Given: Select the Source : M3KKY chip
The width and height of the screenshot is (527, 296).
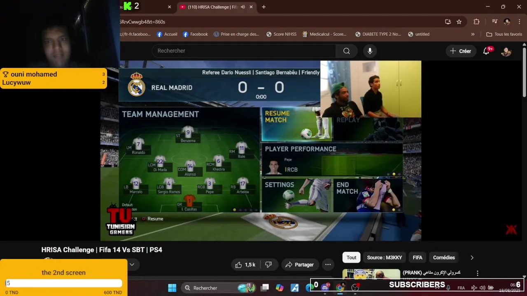Looking at the screenshot, I should (x=384, y=258).
